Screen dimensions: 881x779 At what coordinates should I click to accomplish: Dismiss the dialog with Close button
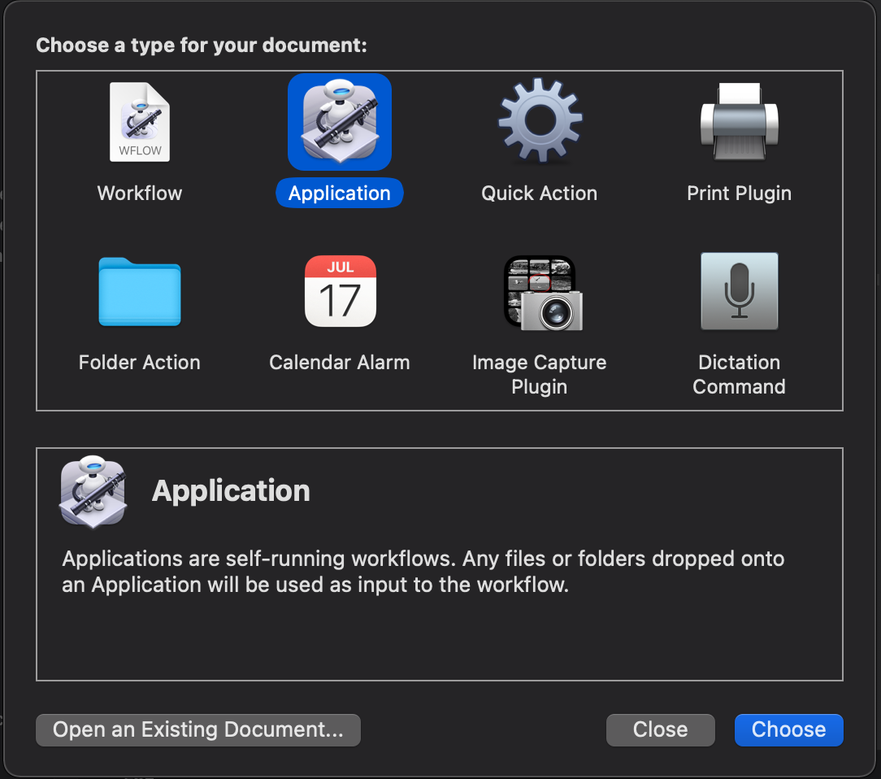661,730
